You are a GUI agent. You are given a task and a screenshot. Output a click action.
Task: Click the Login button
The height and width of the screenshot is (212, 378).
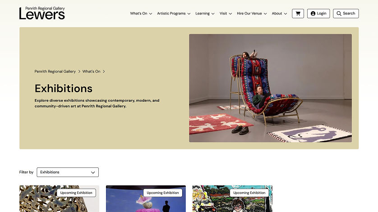(318, 14)
